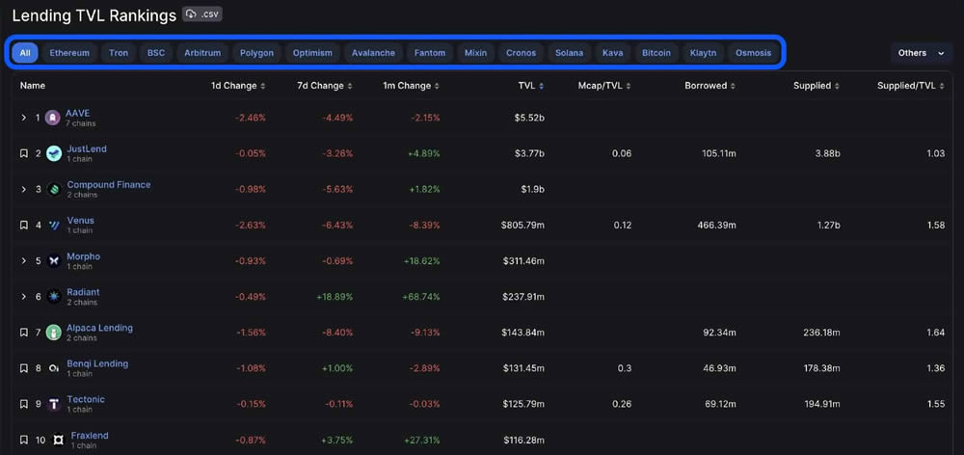This screenshot has height=455, width=964.
Task: Click the JustLend protocol logo icon
Action: [53, 153]
